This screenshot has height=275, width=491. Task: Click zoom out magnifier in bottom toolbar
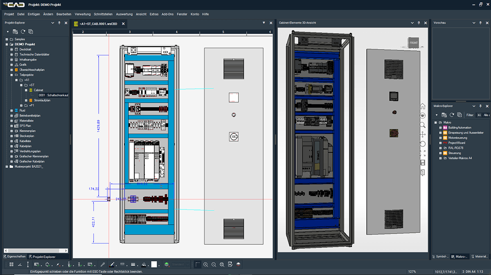click(214, 265)
